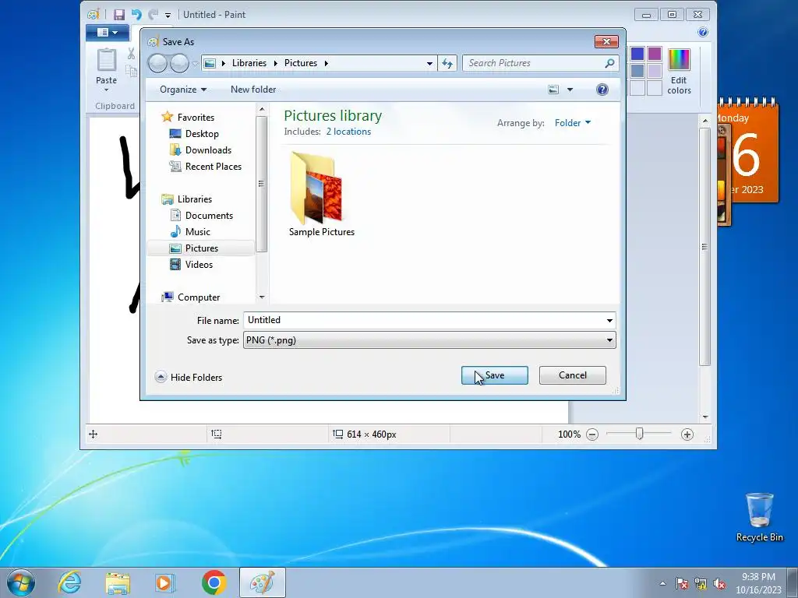Select Recent Places in navigation pane

coord(213,167)
